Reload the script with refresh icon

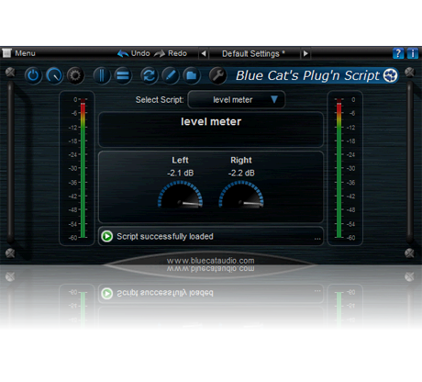click(x=150, y=75)
